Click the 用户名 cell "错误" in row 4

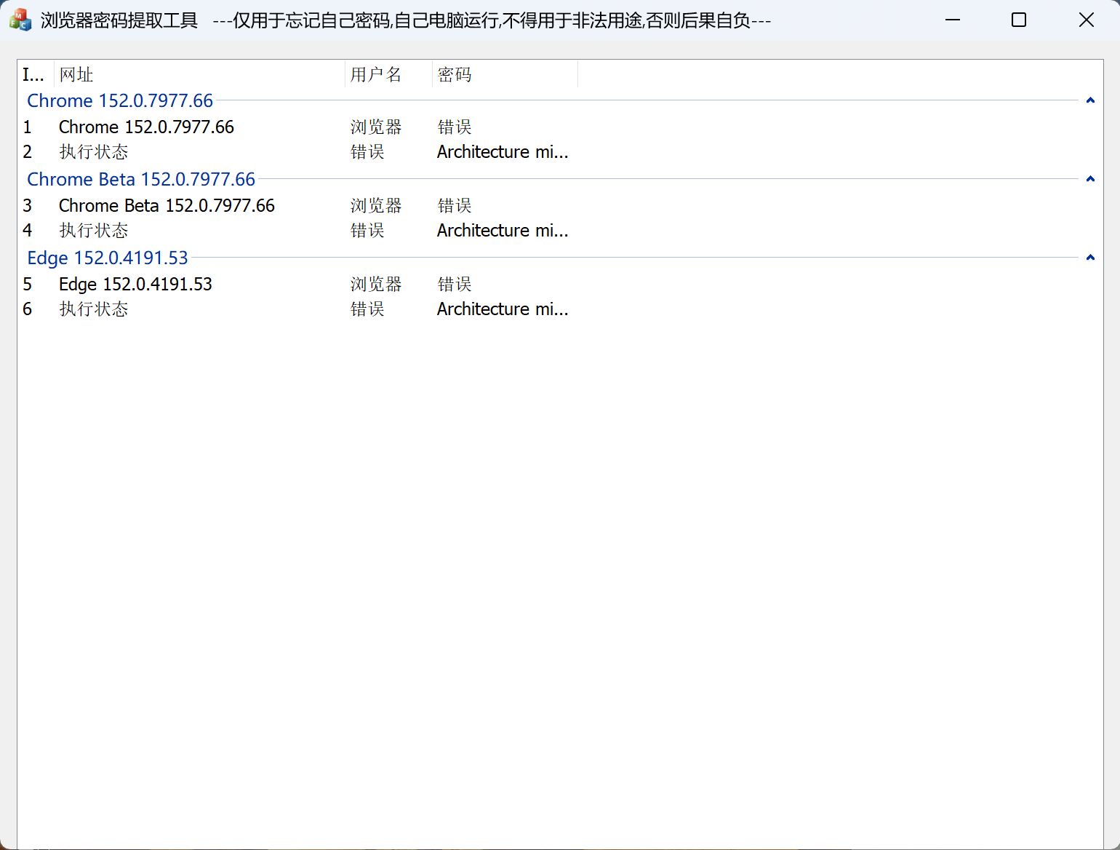(367, 230)
